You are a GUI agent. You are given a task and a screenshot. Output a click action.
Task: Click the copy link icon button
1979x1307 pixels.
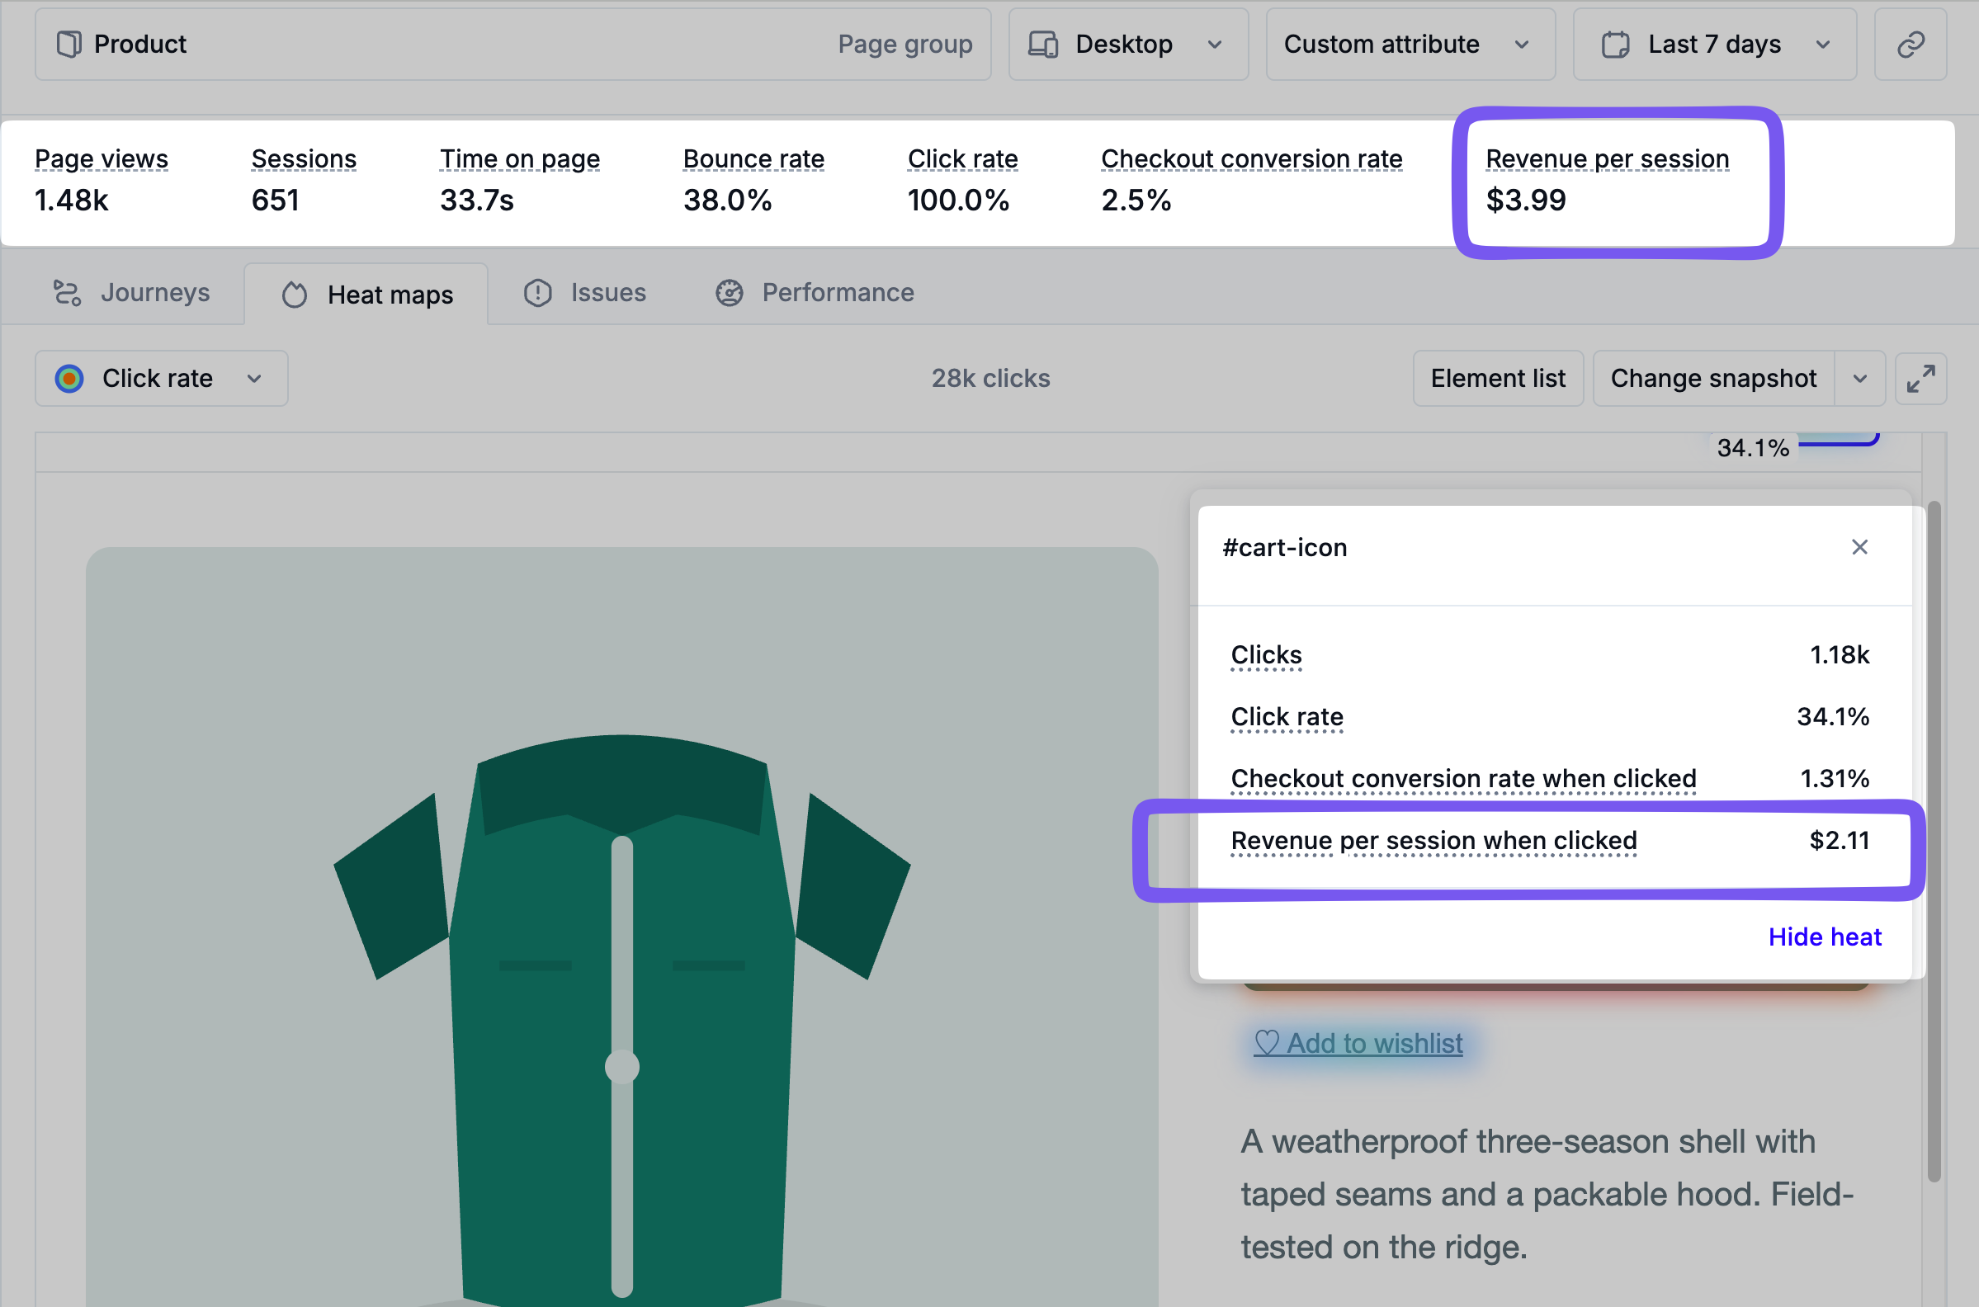click(x=1910, y=45)
